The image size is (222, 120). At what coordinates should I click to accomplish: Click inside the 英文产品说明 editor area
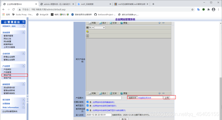129,65
